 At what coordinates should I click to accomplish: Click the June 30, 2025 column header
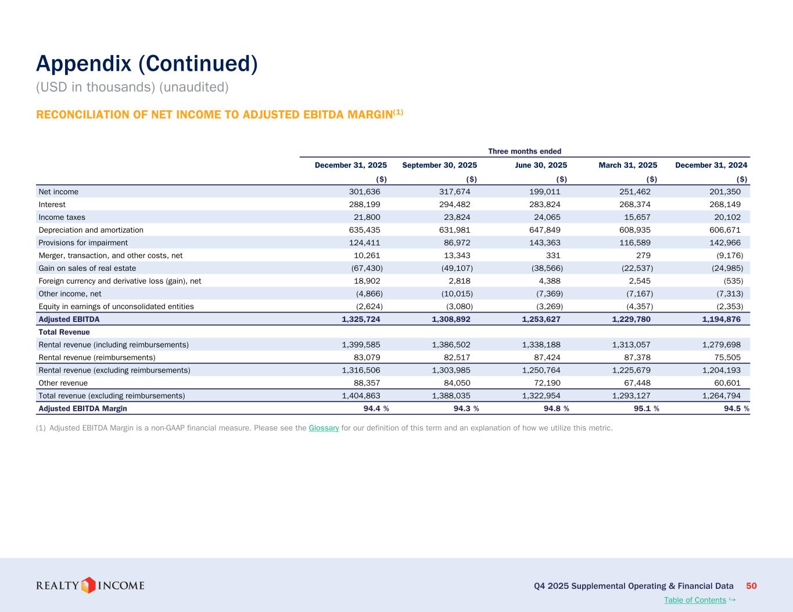541,165
